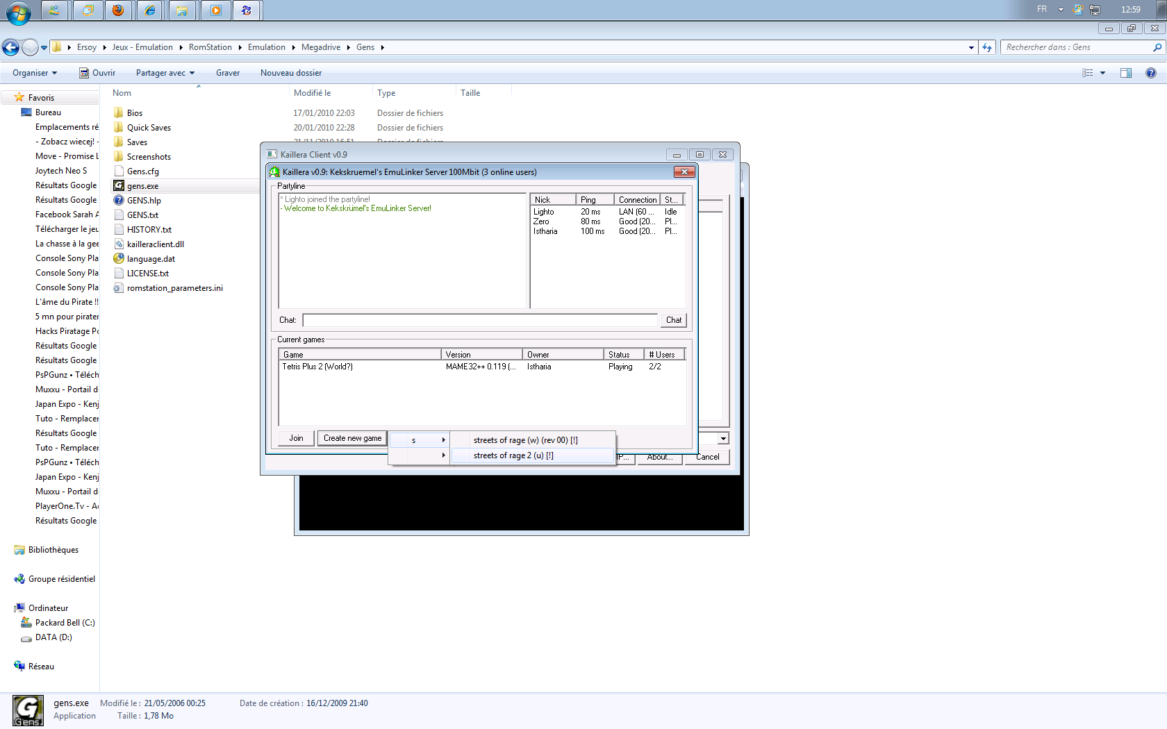Image resolution: width=1167 pixels, height=729 pixels.
Task: Sort games by Status column header
Action: tap(623, 355)
